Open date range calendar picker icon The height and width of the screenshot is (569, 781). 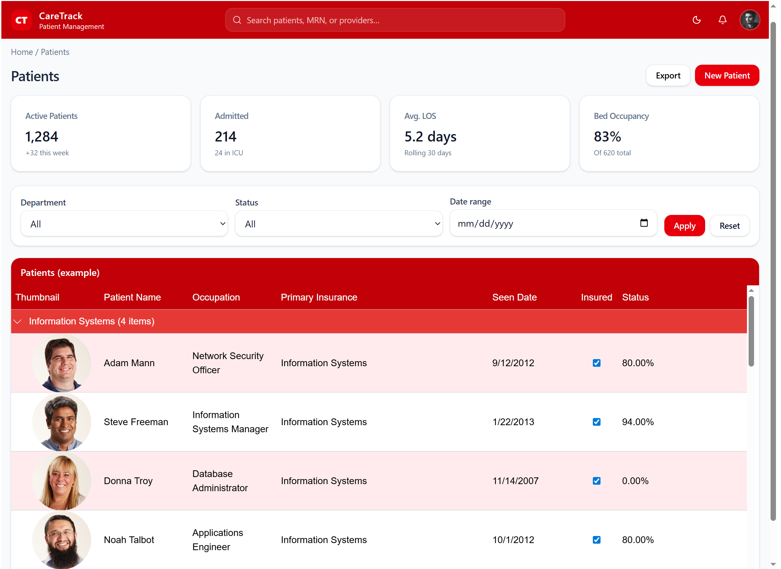[643, 223]
